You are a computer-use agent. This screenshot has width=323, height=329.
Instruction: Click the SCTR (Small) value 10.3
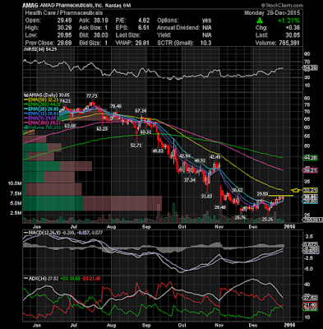pos(205,43)
